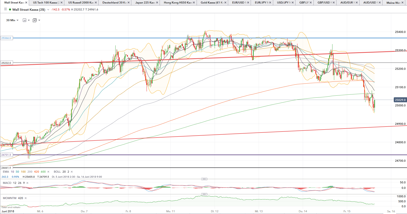Remove the BOLL indicator
Viewport: 407px width, 214px height.
(72, 172)
